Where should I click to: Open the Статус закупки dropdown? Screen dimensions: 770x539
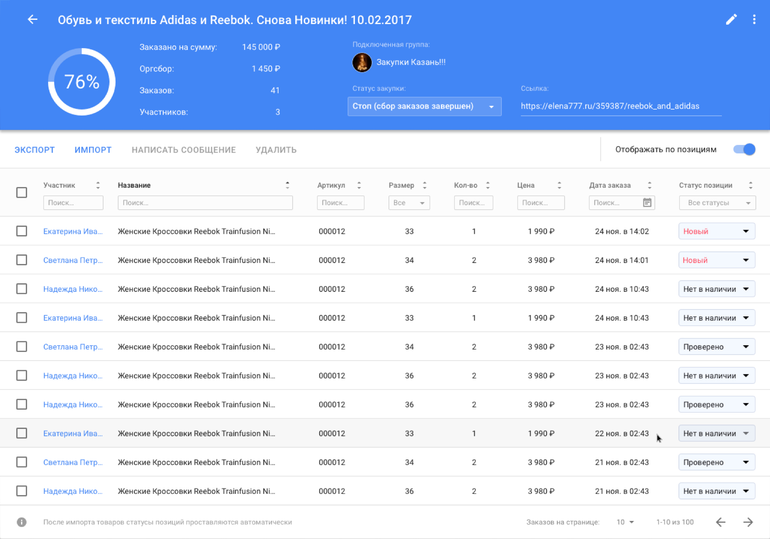424,106
